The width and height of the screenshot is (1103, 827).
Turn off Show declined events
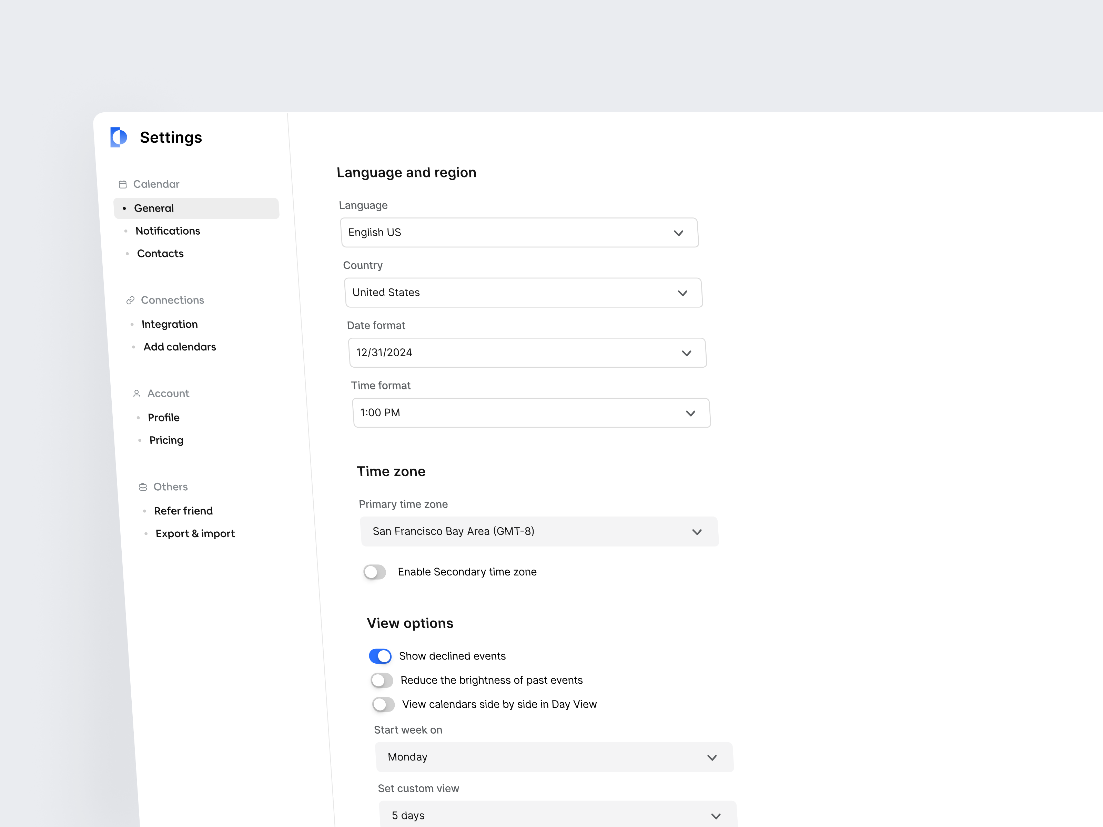pos(381,656)
